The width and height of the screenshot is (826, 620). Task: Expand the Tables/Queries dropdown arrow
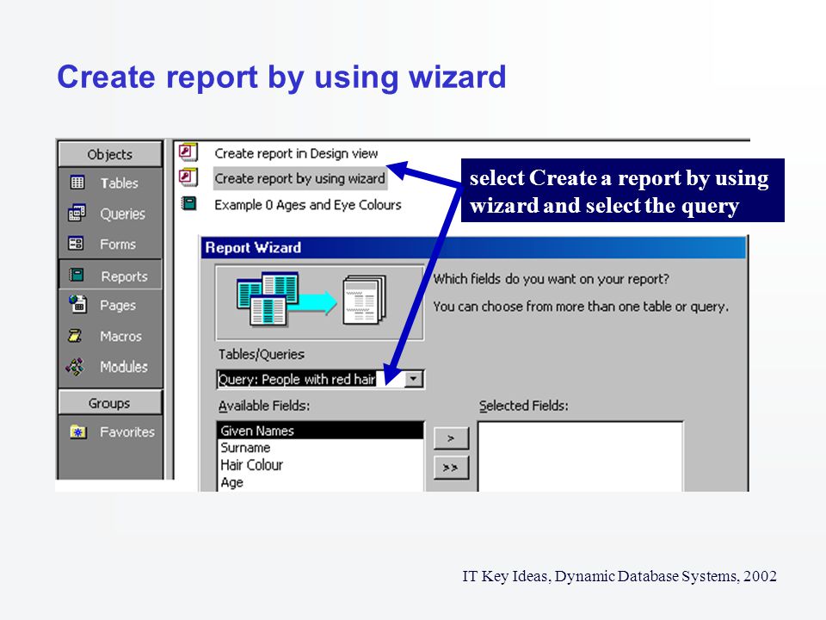414,379
